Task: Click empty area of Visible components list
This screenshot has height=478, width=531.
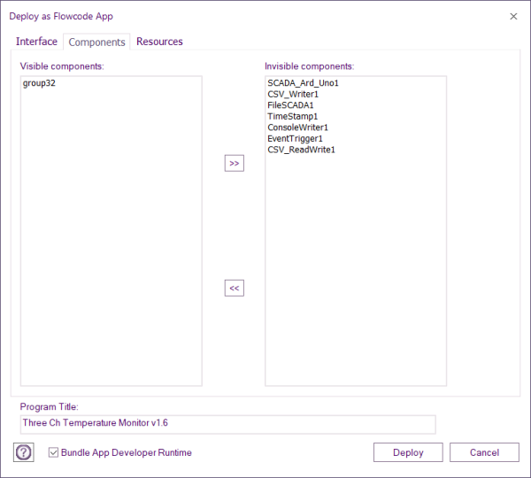Action: point(111,248)
